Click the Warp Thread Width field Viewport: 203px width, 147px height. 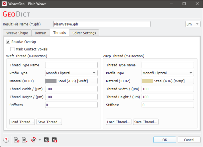tap(168, 89)
